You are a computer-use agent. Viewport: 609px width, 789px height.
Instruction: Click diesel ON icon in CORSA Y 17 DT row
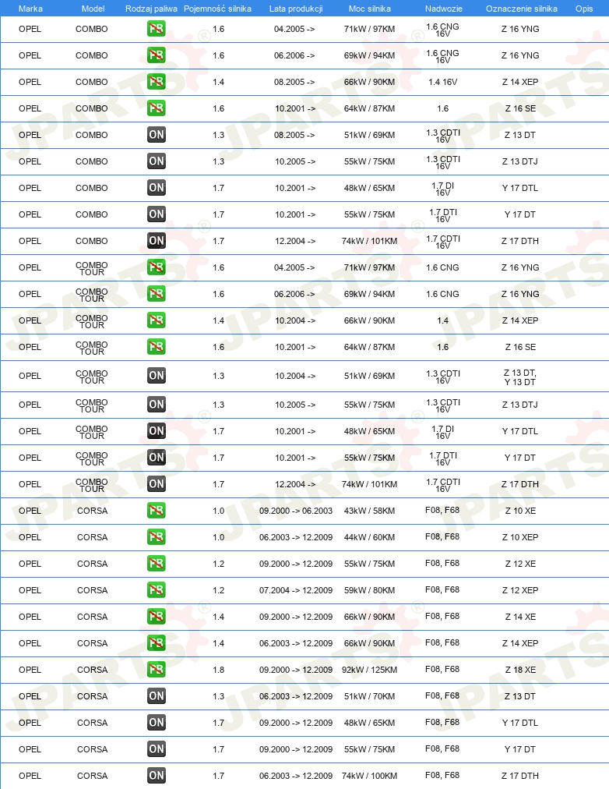pyautogui.click(x=157, y=748)
